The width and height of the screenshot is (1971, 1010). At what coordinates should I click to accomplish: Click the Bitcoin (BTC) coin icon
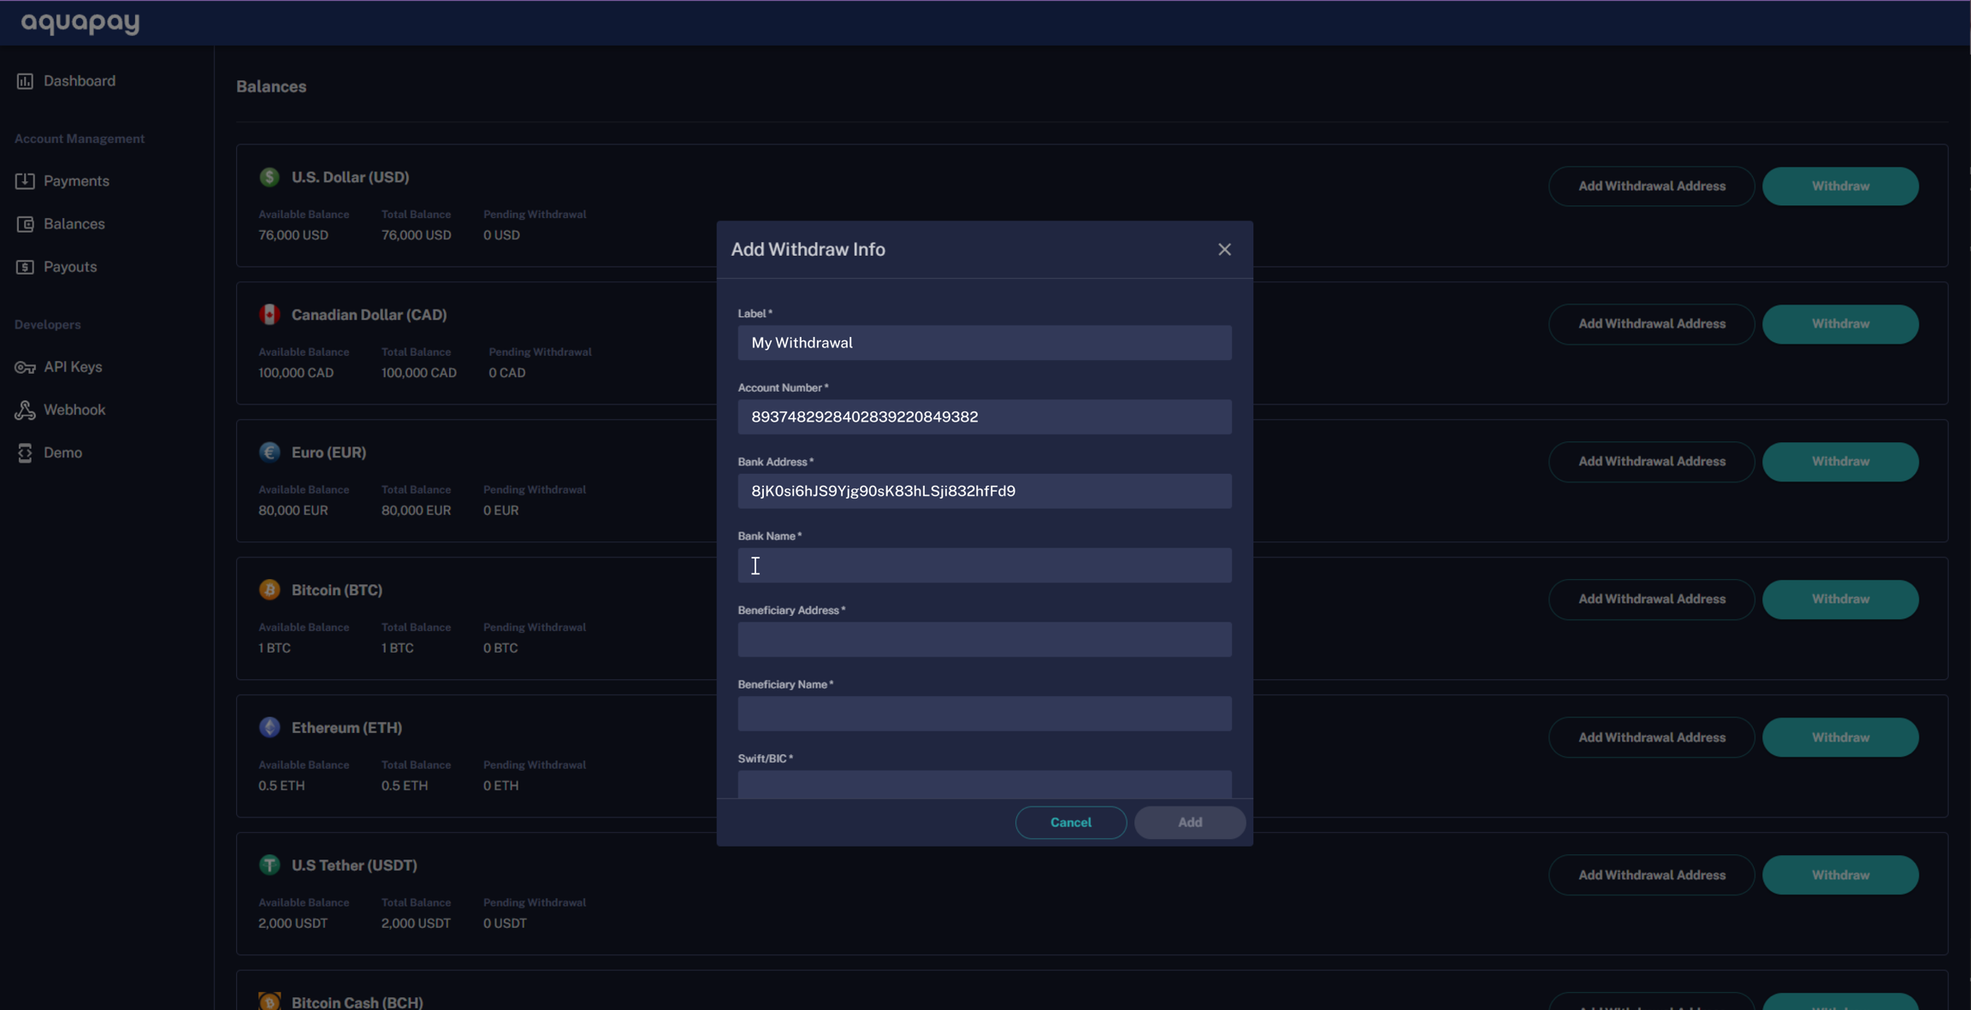tap(269, 590)
